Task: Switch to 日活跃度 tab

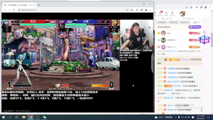Action: pyautogui.click(x=162, y=22)
